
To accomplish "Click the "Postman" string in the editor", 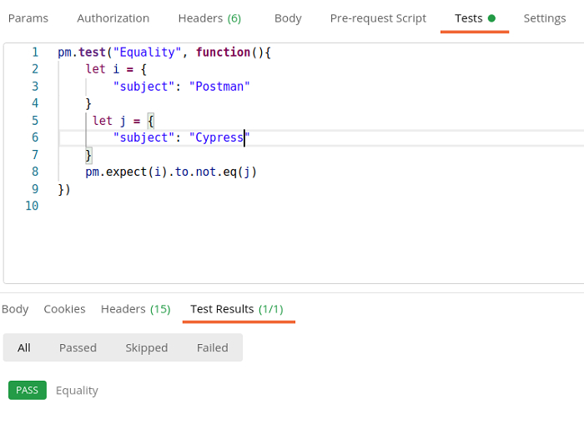I will pos(219,87).
